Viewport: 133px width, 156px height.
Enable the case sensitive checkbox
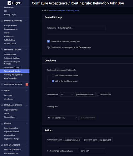click(x=98, y=95)
